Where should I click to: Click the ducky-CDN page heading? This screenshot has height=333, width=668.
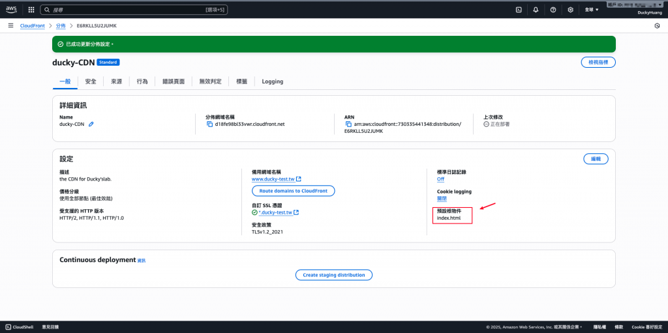[73, 62]
